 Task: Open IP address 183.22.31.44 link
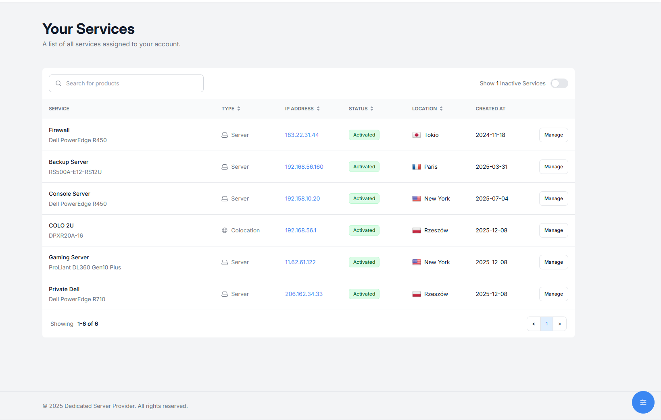tap(302, 135)
